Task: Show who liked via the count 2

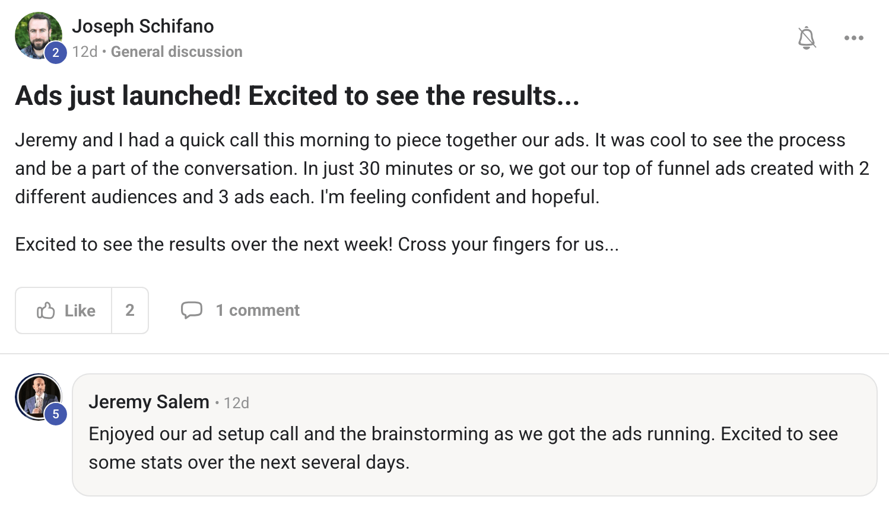Action: [130, 310]
